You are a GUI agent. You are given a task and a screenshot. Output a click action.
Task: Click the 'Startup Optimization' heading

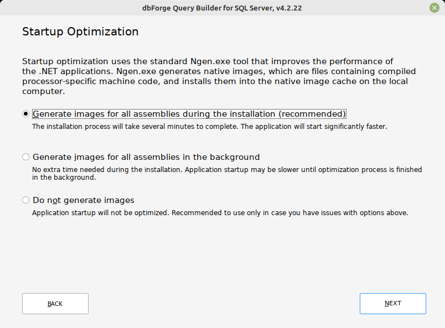pos(80,32)
